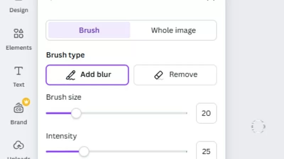The image size is (284, 159).
Task: Open the Brand kit icon
Action: [x=18, y=109]
